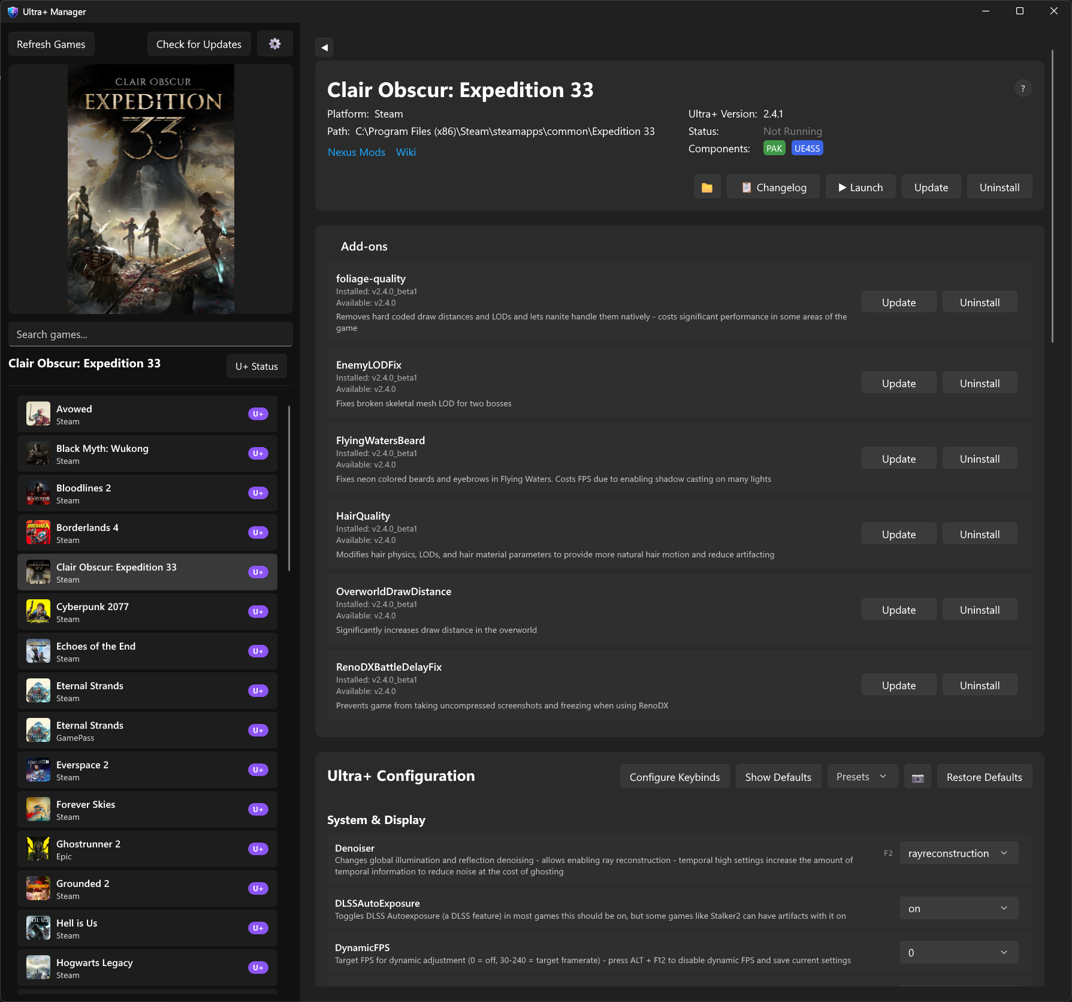Uninstall the EnemyLODFix add-on
Screen dimensions: 1072x1002
[979, 382]
